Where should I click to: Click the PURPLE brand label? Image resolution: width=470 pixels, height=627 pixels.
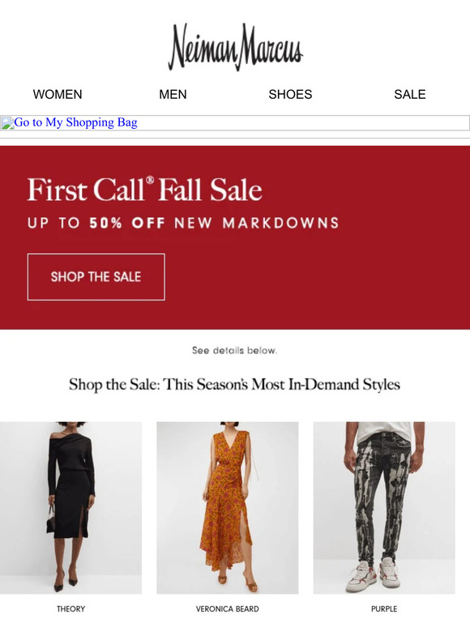coord(384,609)
